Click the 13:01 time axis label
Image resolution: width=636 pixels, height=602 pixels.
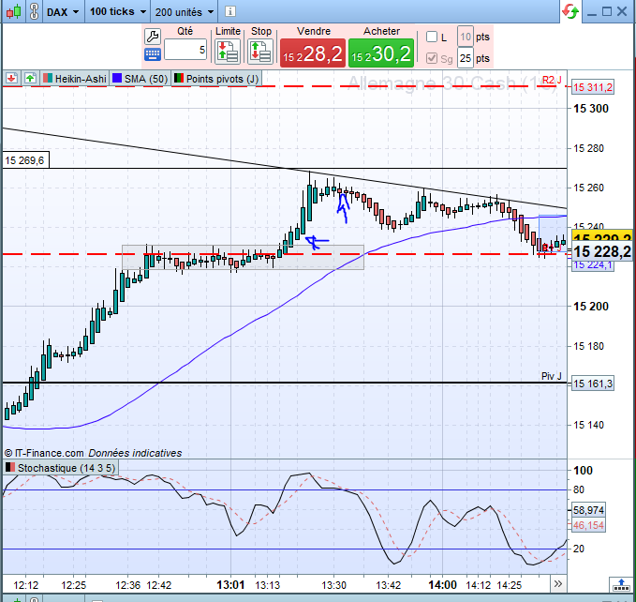point(230,585)
